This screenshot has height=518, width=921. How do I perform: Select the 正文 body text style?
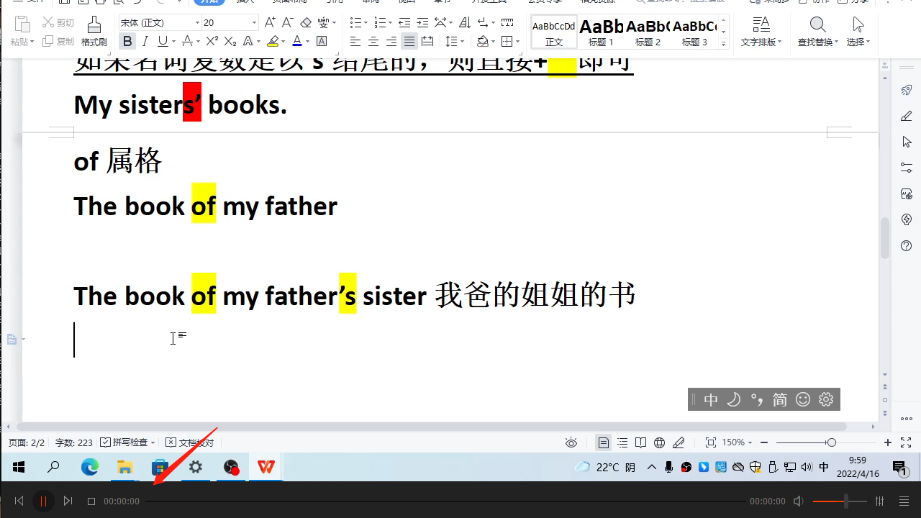(554, 32)
